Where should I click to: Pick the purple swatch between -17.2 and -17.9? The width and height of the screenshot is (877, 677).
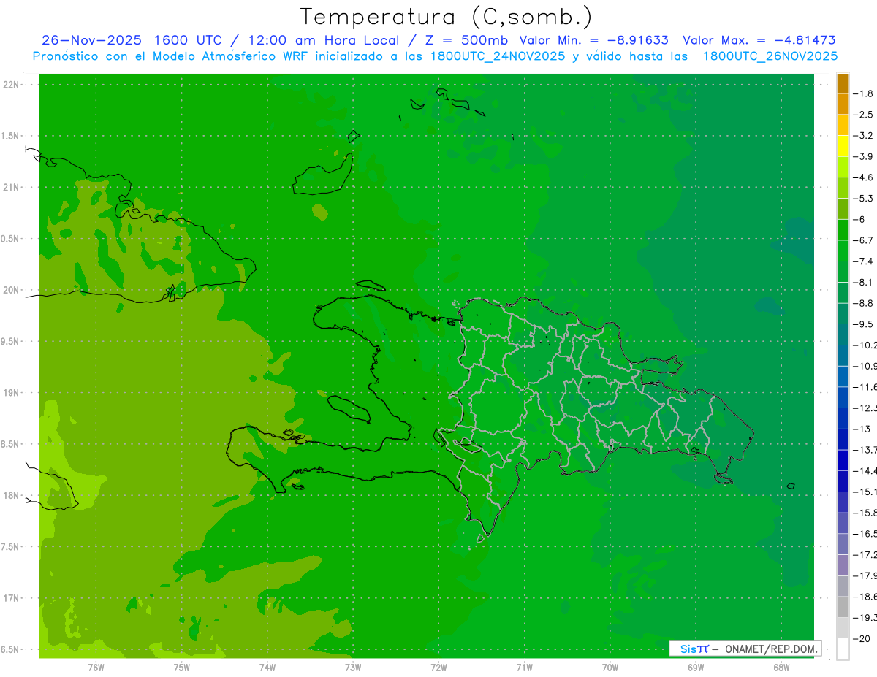843,565
